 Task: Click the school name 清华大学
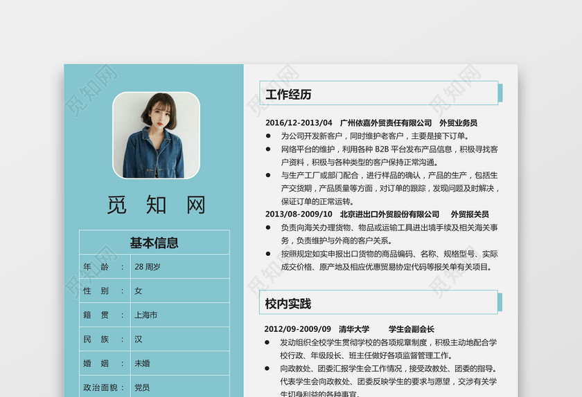point(354,329)
